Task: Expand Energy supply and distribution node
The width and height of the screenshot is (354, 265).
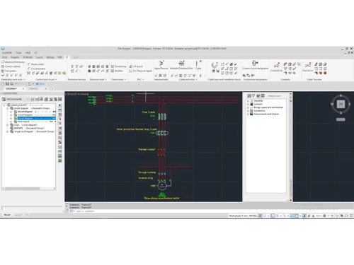Action: (248, 107)
